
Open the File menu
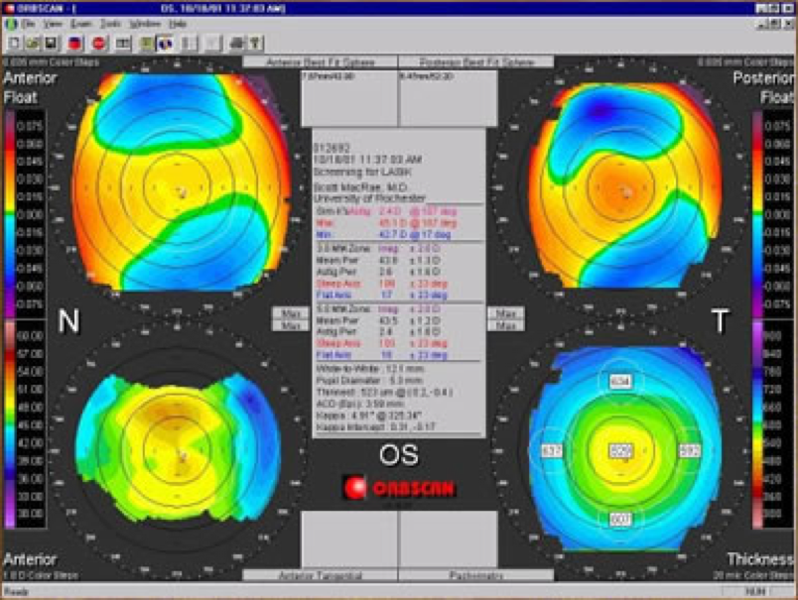(x=28, y=24)
